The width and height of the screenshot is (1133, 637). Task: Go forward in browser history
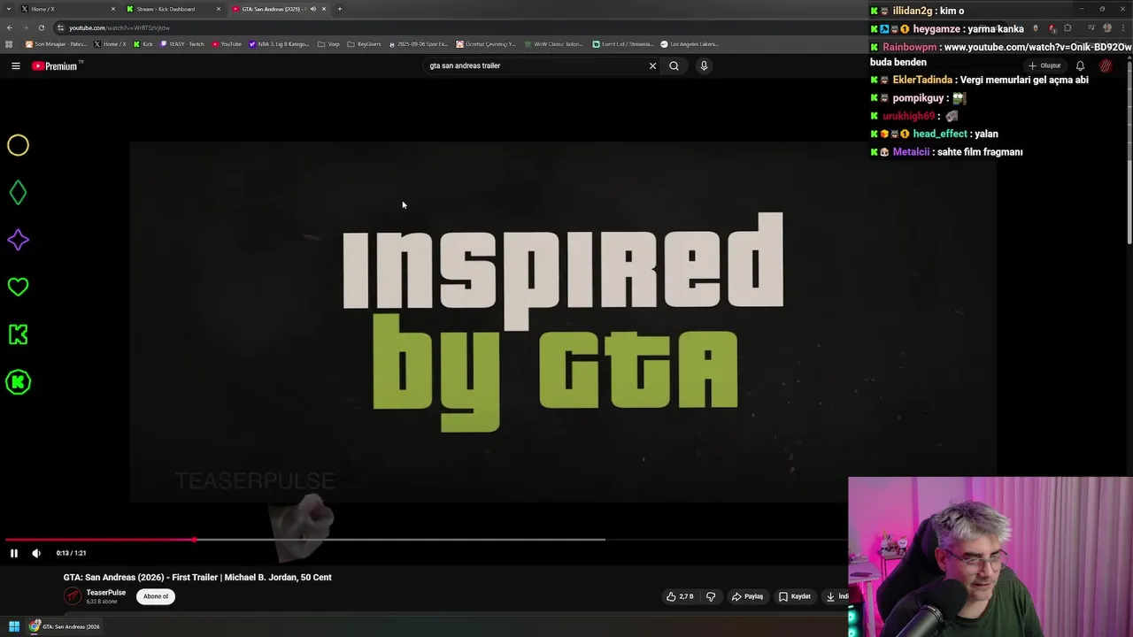pos(25,27)
